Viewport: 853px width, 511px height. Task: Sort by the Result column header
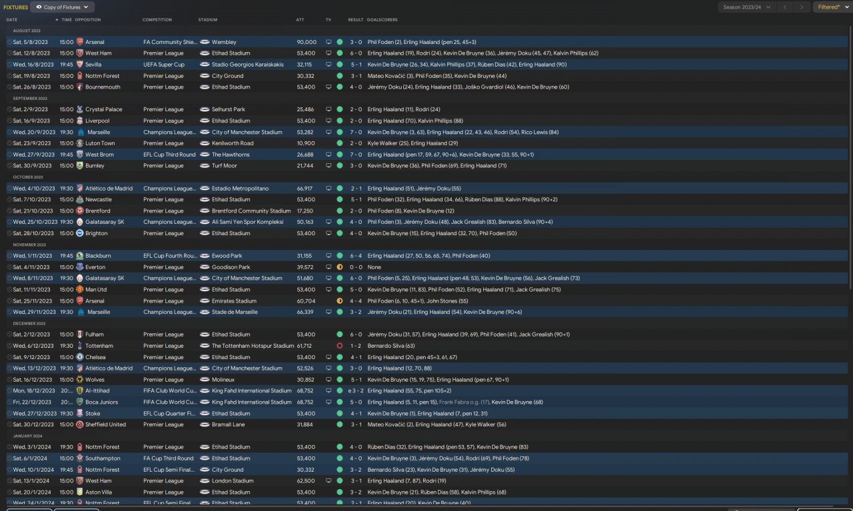[x=356, y=20]
